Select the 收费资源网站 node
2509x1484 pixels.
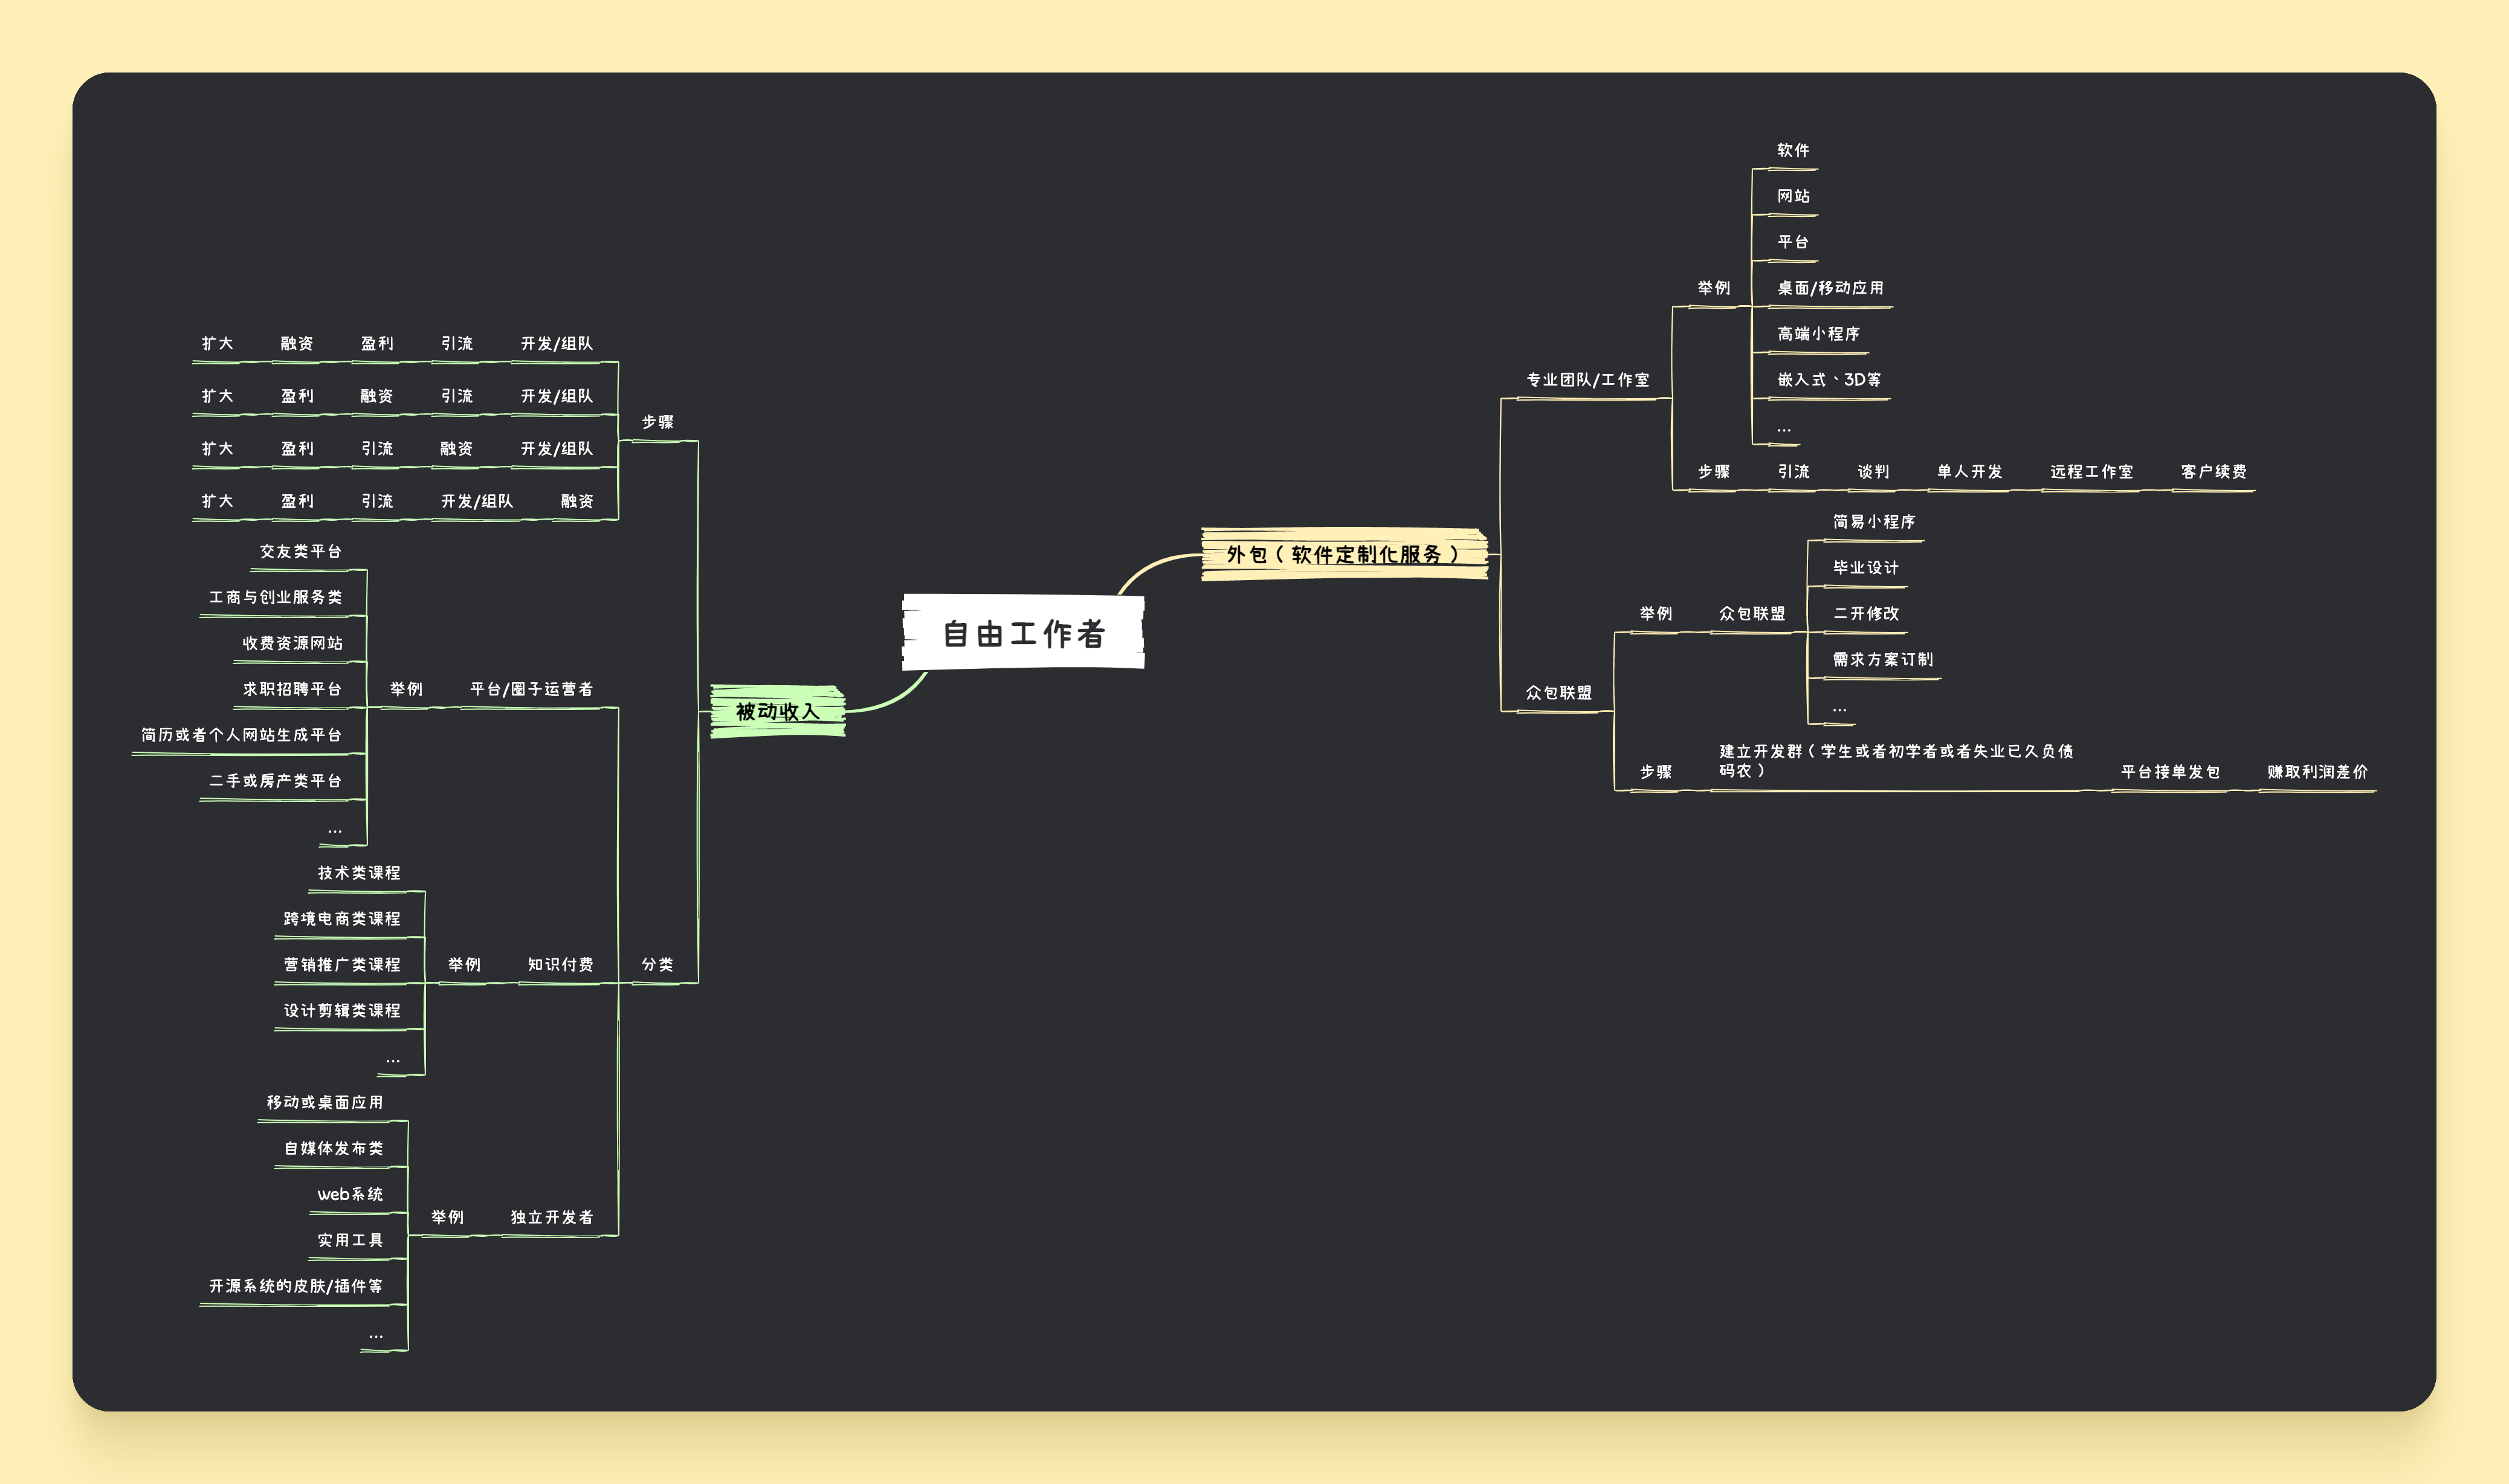292,643
